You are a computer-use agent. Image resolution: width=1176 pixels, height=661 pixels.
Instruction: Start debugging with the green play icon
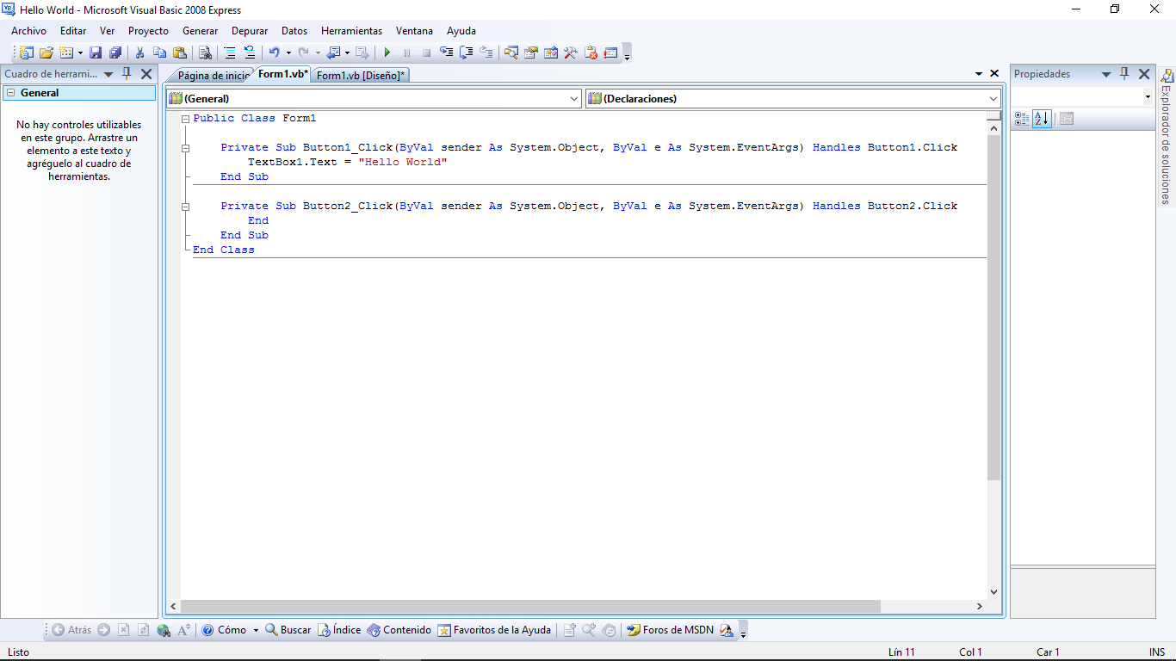pos(387,53)
